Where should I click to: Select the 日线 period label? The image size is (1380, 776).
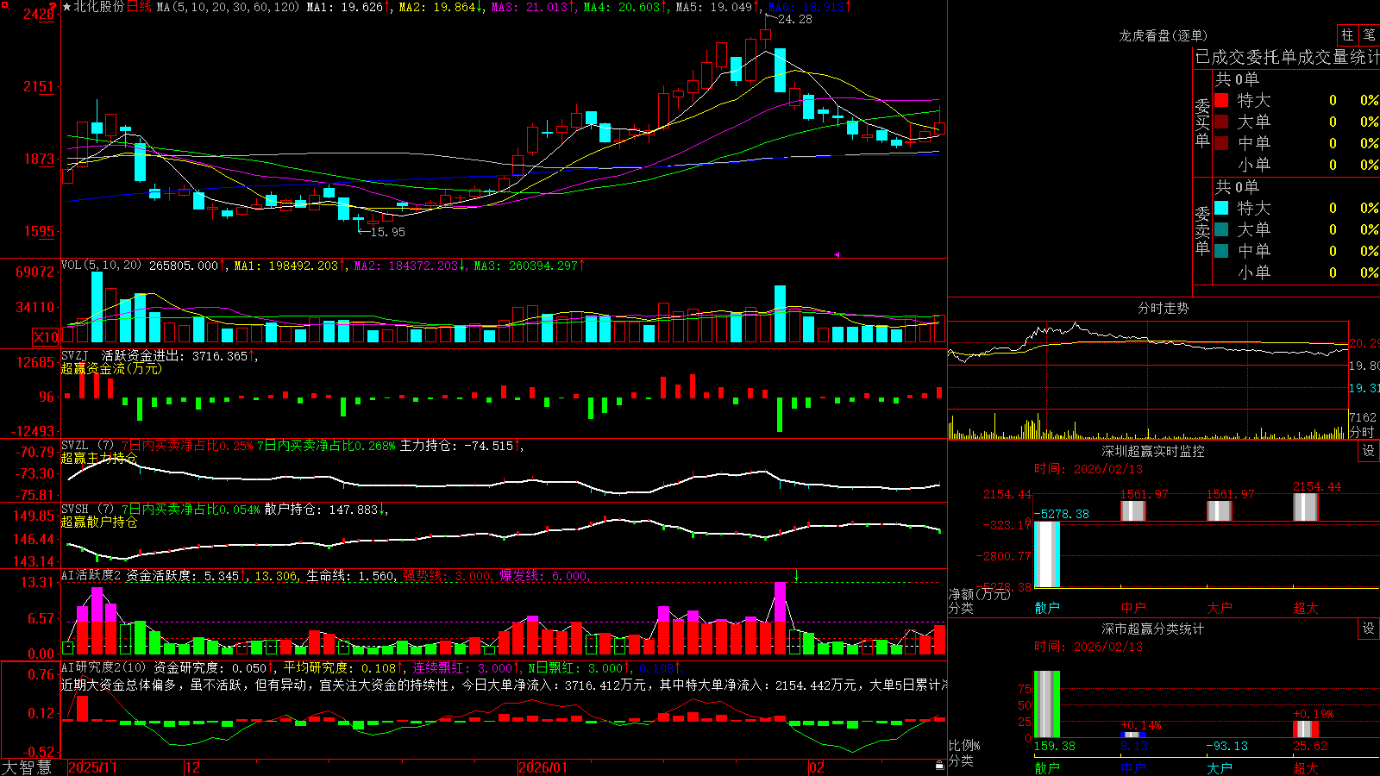[x=139, y=7]
